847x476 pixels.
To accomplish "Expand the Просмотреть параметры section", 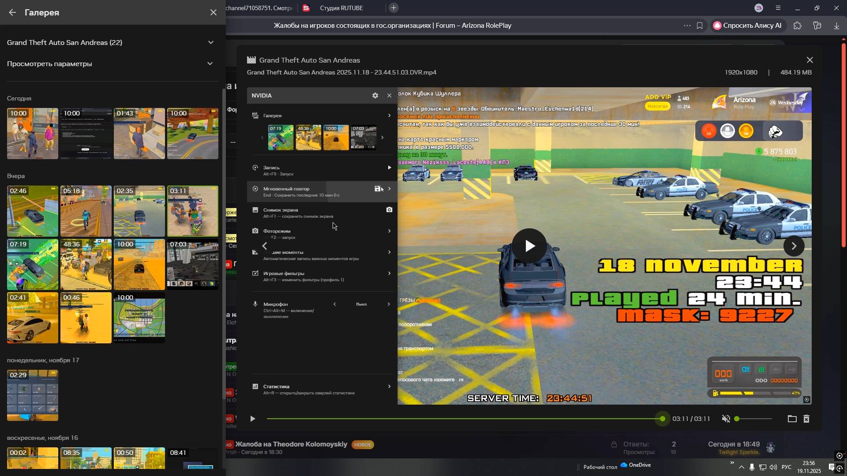I will pos(210,63).
